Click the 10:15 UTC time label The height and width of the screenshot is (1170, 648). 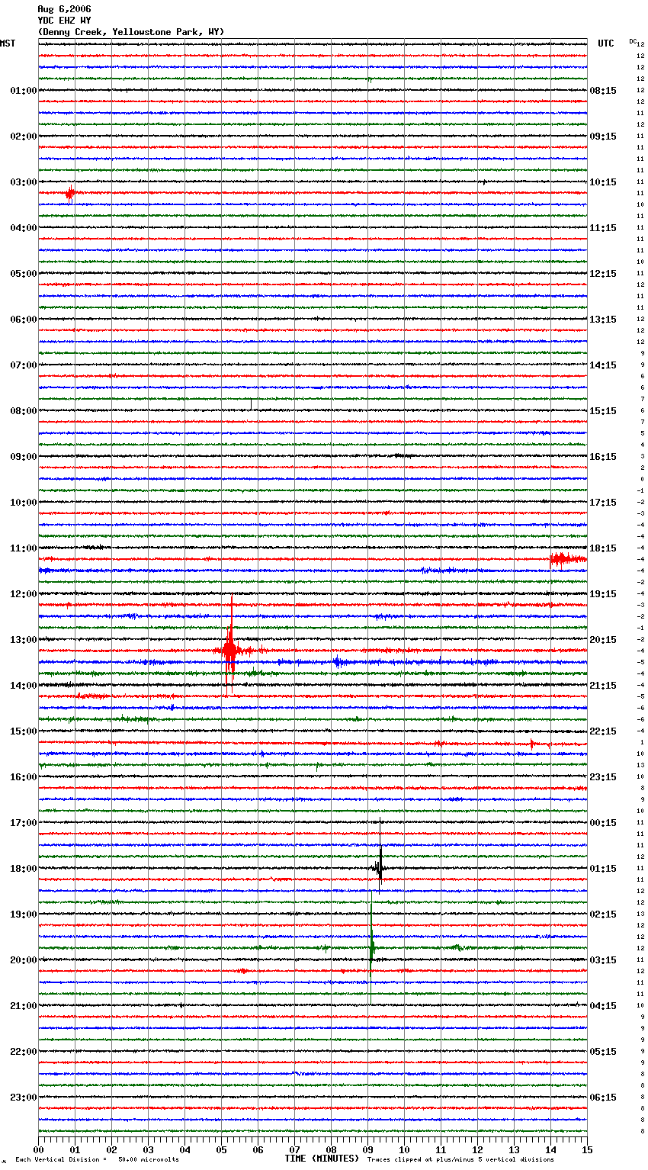click(603, 182)
